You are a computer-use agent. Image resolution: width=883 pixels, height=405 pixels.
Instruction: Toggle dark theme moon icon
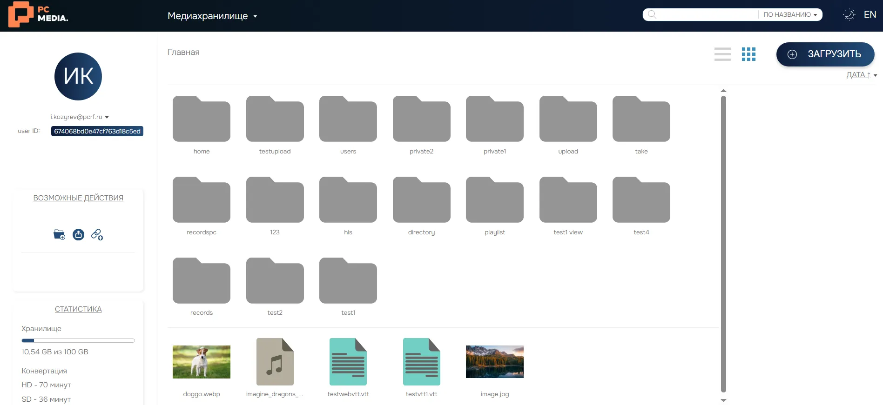849,14
